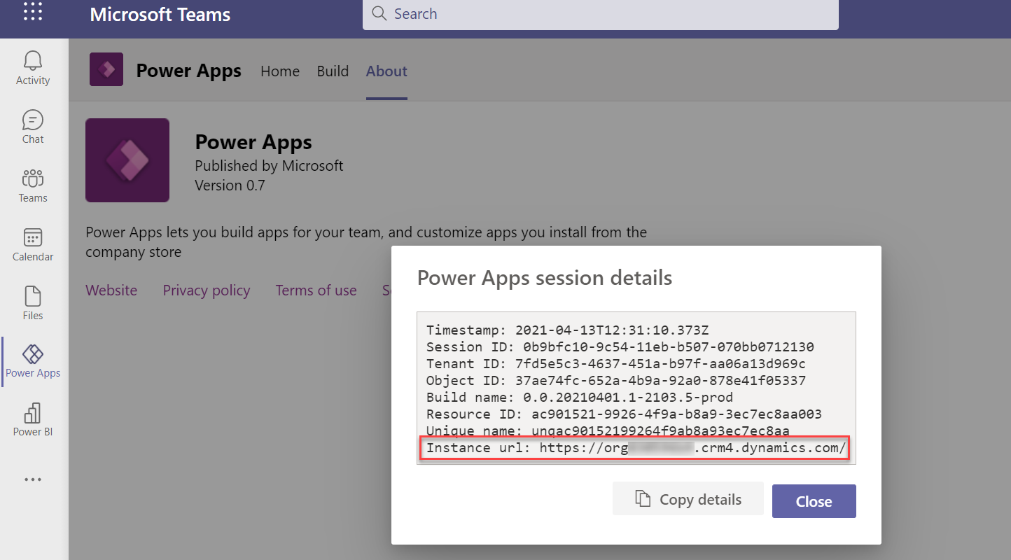Click the Published by Microsoft text
This screenshot has width=1011, height=560.
[x=269, y=166]
